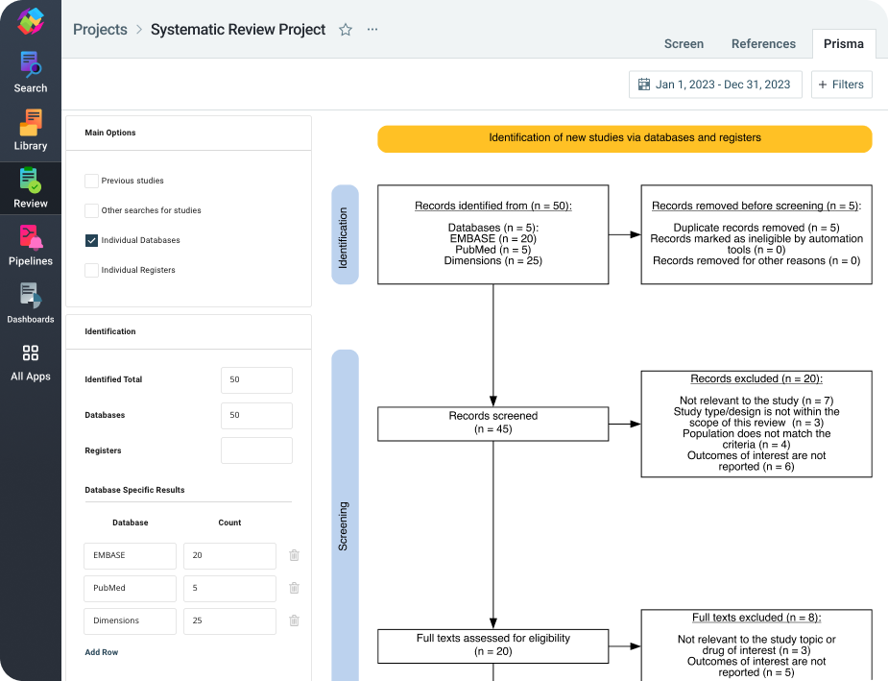This screenshot has width=888, height=681.
Task: Delete the PubMed row with the trash icon
Action: click(294, 588)
